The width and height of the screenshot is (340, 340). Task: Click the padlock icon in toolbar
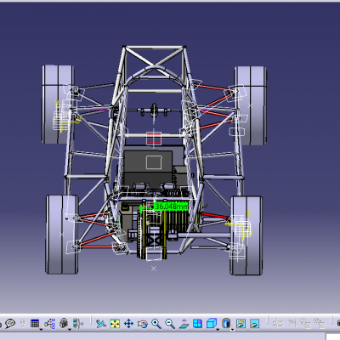point(64,323)
